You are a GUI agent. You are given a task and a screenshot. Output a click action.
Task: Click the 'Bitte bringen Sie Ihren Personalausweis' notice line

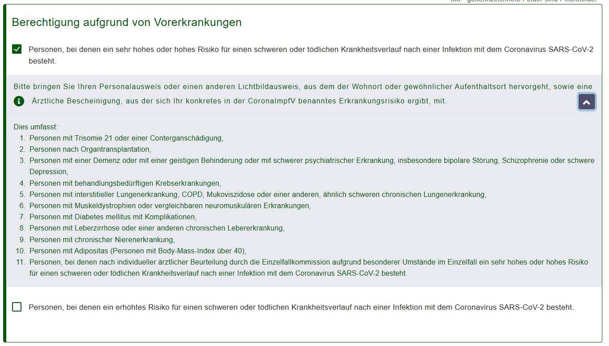pos(303,86)
